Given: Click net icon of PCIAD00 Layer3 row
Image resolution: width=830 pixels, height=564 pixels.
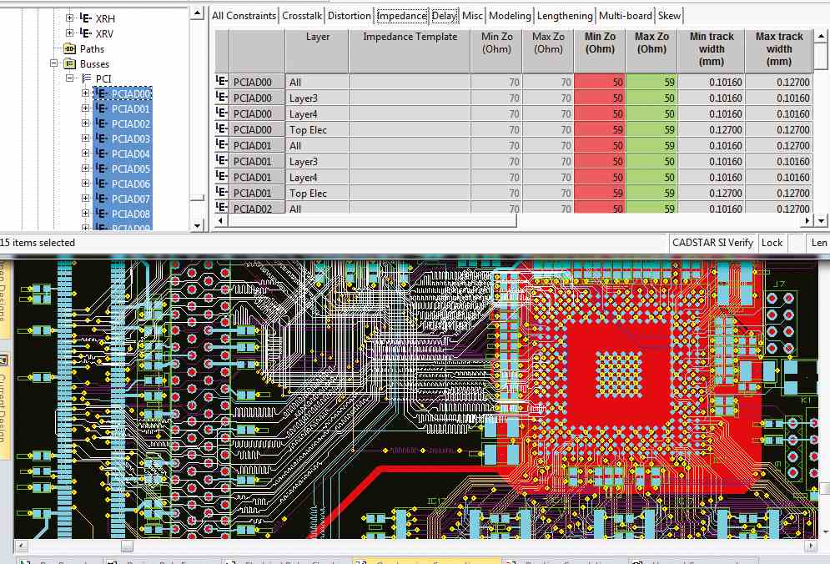Looking at the screenshot, I should click(x=221, y=97).
